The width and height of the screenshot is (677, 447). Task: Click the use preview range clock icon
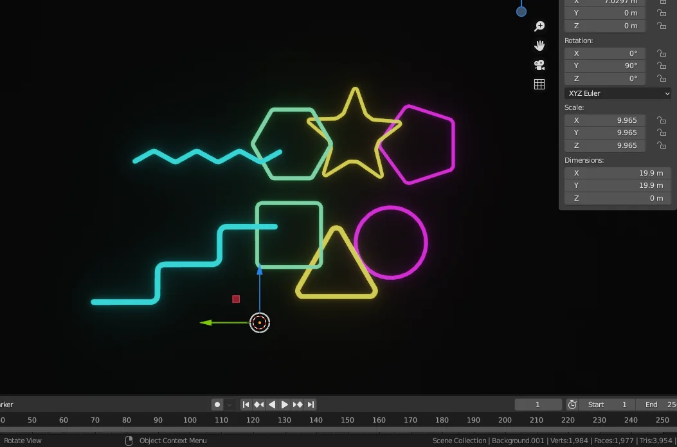click(x=572, y=405)
